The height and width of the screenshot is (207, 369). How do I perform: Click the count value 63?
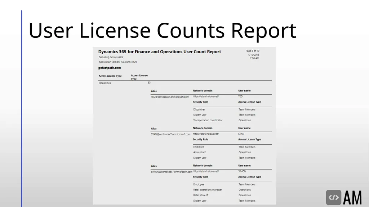(149, 82)
